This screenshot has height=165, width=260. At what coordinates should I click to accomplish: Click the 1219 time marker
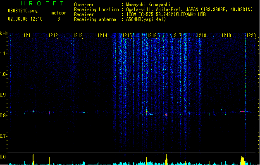pos(226,35)
